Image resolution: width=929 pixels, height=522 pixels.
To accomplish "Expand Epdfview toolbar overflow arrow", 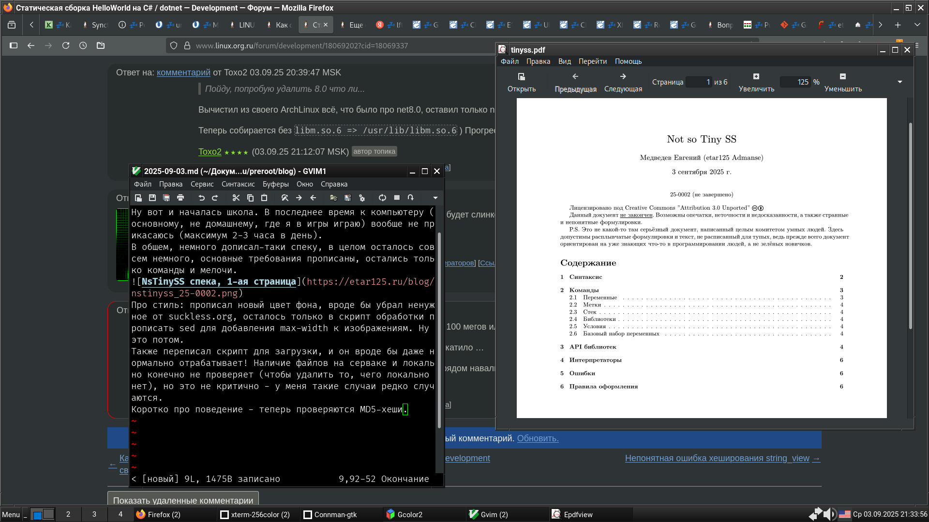I will 899,82.
